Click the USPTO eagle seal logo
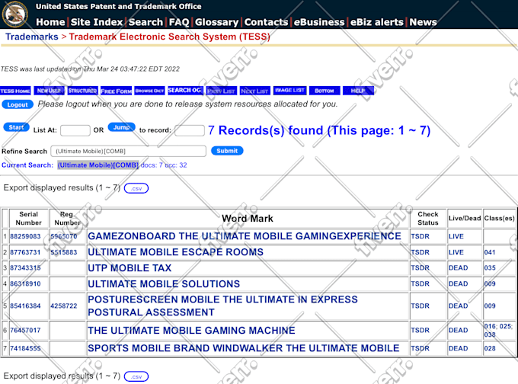This screenshot has height=384, width=518. pos(14,14)
